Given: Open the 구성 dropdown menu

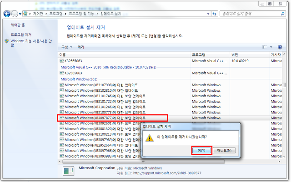Looking at the screenshot, I should click(x=67, y=47).
